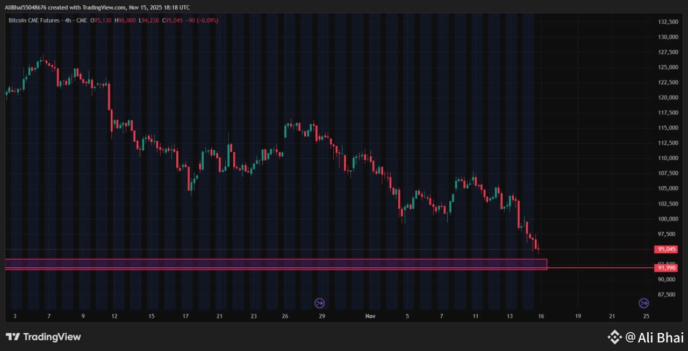
Task: Click the date label 26 on time axis
Action: tap(285, 317)
